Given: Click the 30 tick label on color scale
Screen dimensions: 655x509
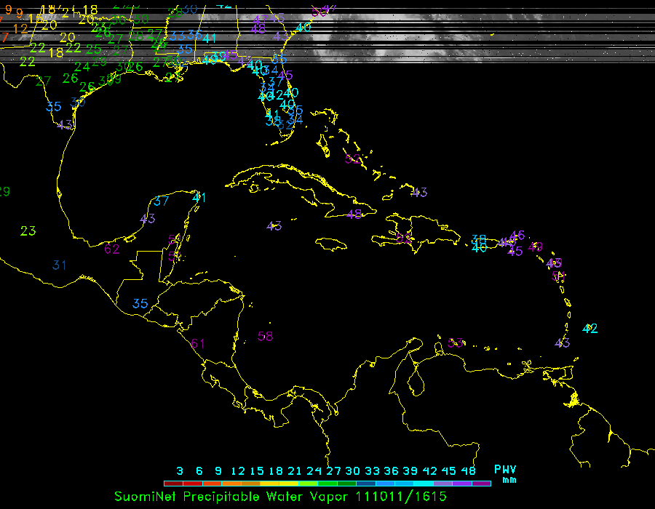Looking at the screenshot, I should tap(353, 470).
